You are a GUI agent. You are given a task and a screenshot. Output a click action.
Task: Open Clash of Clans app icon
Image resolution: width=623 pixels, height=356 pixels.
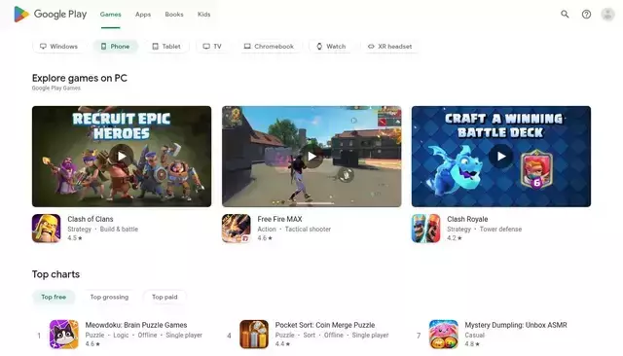47,229
